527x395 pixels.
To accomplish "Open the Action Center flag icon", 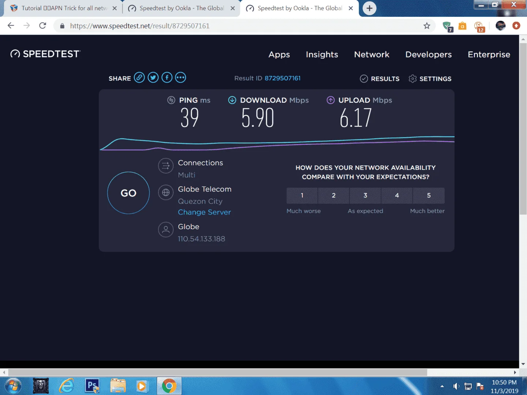I will point(480,386).
